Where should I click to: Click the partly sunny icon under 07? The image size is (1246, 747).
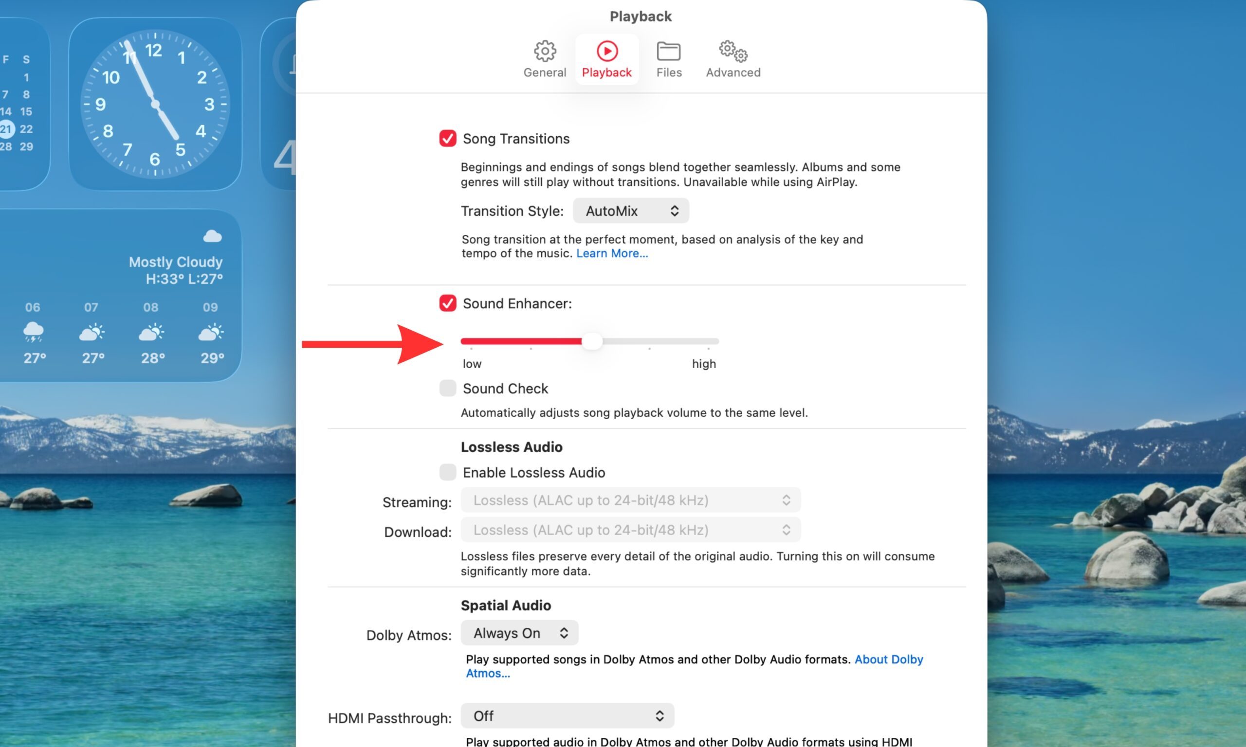pos(92,332)
